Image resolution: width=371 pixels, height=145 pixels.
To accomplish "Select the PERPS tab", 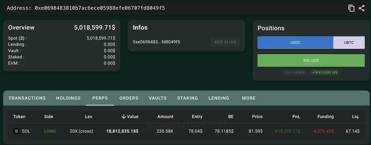I will coord(100,98).
